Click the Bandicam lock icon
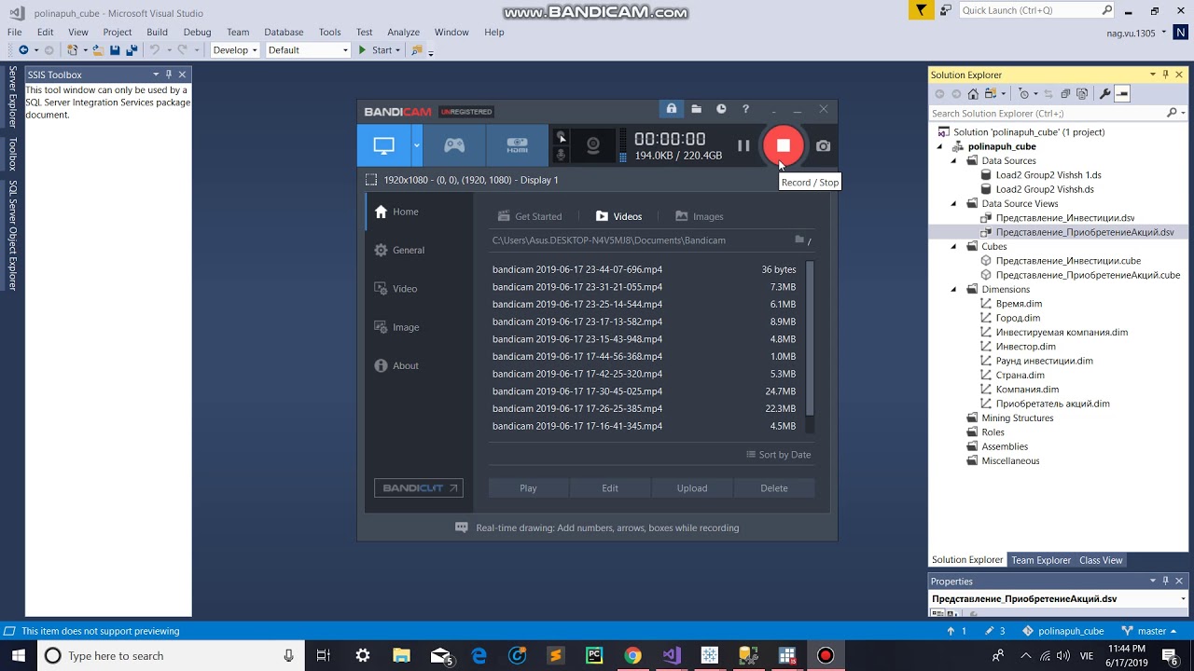This screenshot has height=671, width=1194. (x=671, y=109)
